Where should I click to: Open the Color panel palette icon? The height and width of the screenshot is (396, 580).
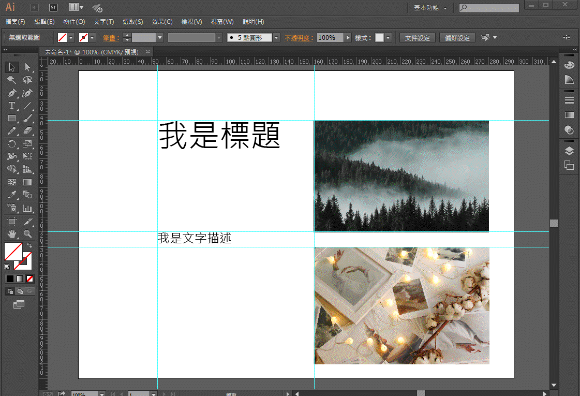click(569, 65)
